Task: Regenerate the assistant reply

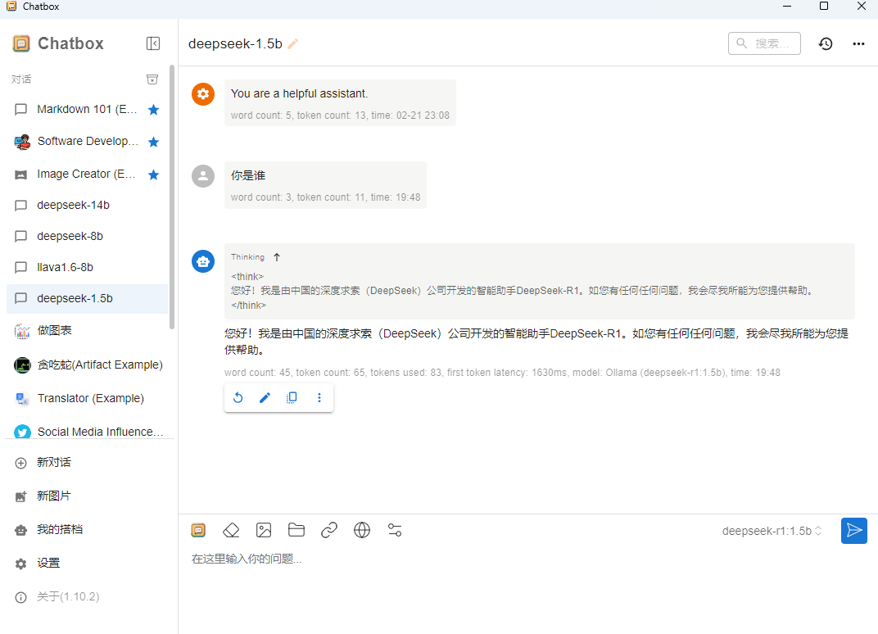Action: click(x=238, y=398)
